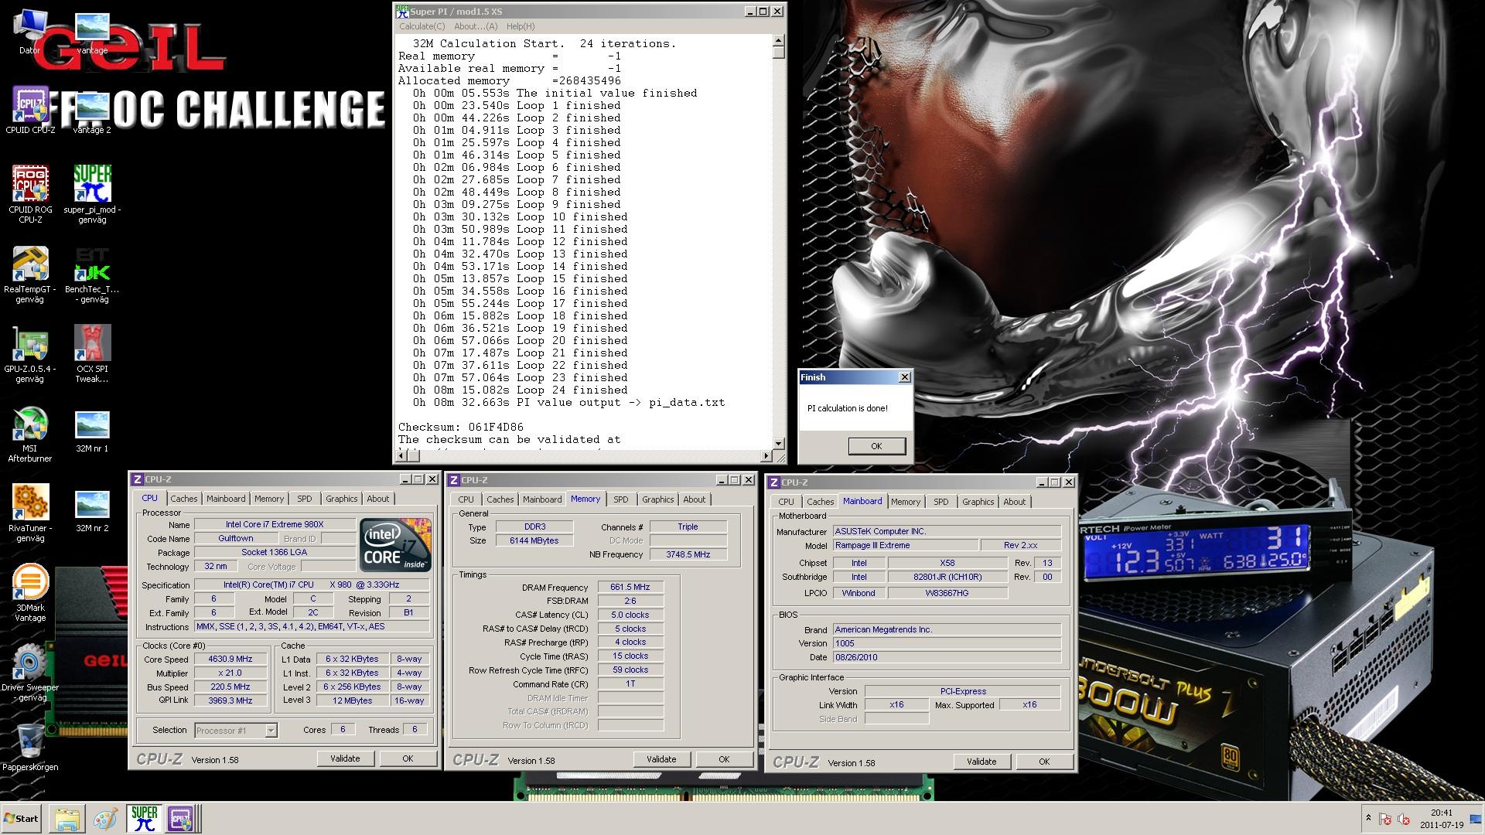Launch the CPUID CPU-Z desktop shortcut
The image size is (1485, 835).
pos(30,110)
